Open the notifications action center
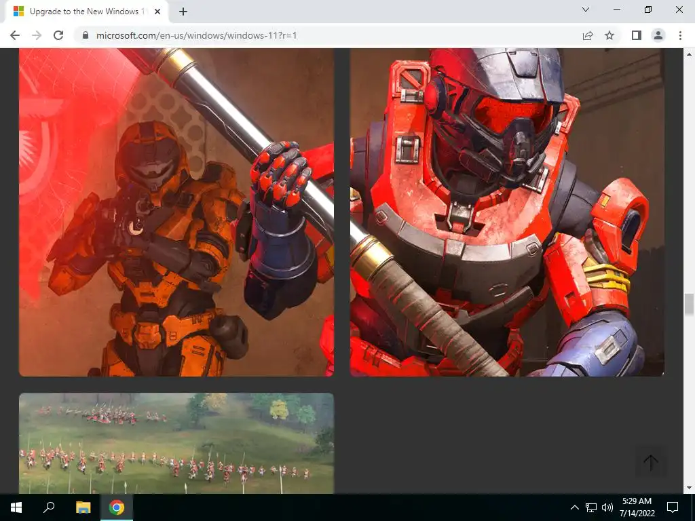 click(673, 507)
